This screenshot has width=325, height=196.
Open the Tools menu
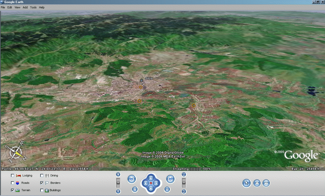33,7
